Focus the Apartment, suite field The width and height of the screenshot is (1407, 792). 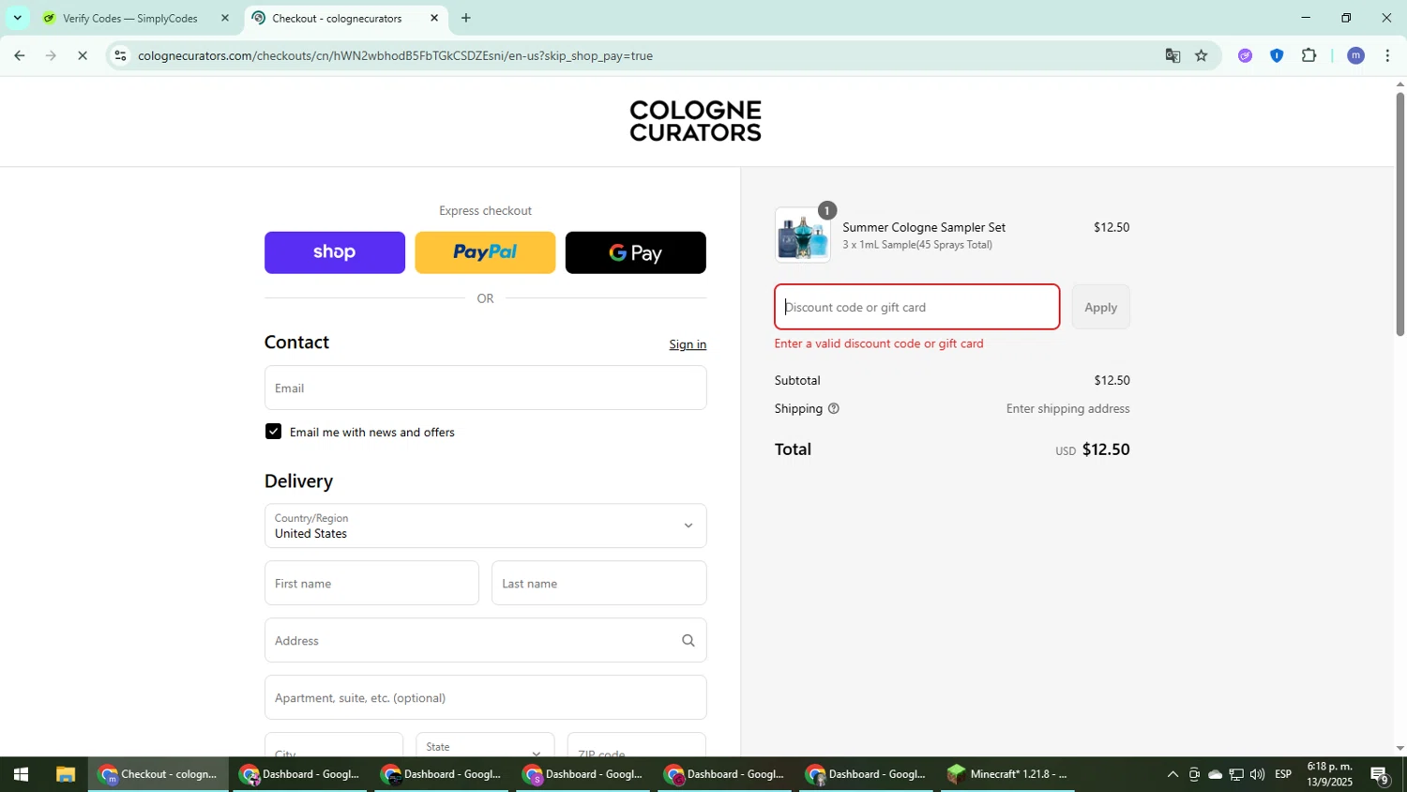click(x=485, y=698)
